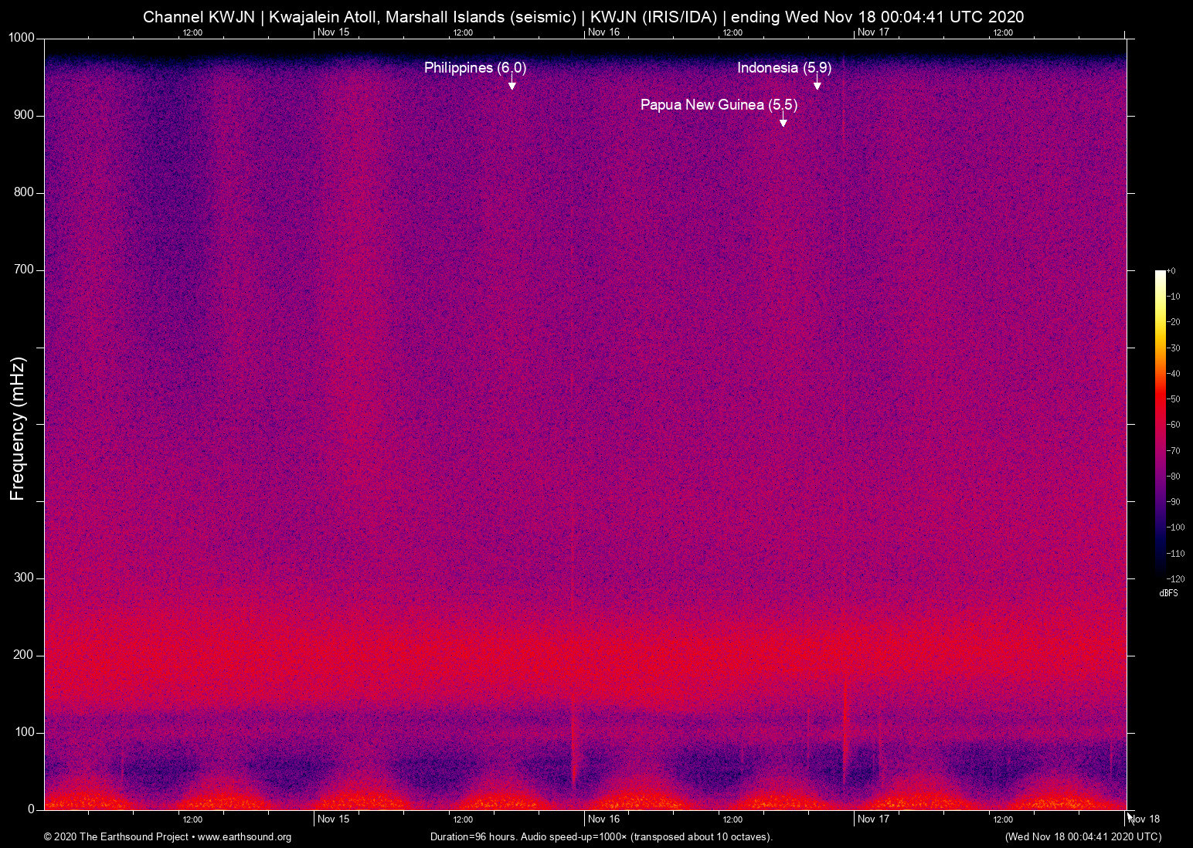Click the Nov 17 label on bottom axis
The width and height of the screenshot is (1193, 848).
click(873, 819)
